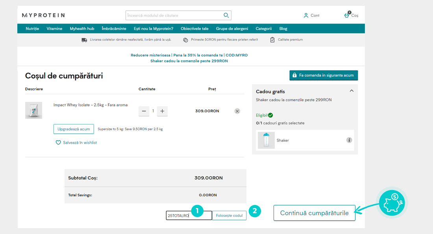Viewport: 433px width, 234px height.
Task: Collapse the Cadou gratis panel
Action: tap(352, 91)
